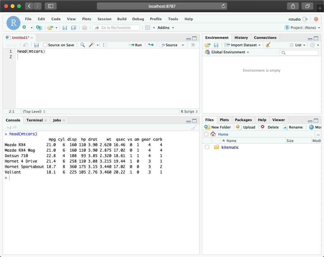Click the Open existing file folder icon

pos(50,27)
